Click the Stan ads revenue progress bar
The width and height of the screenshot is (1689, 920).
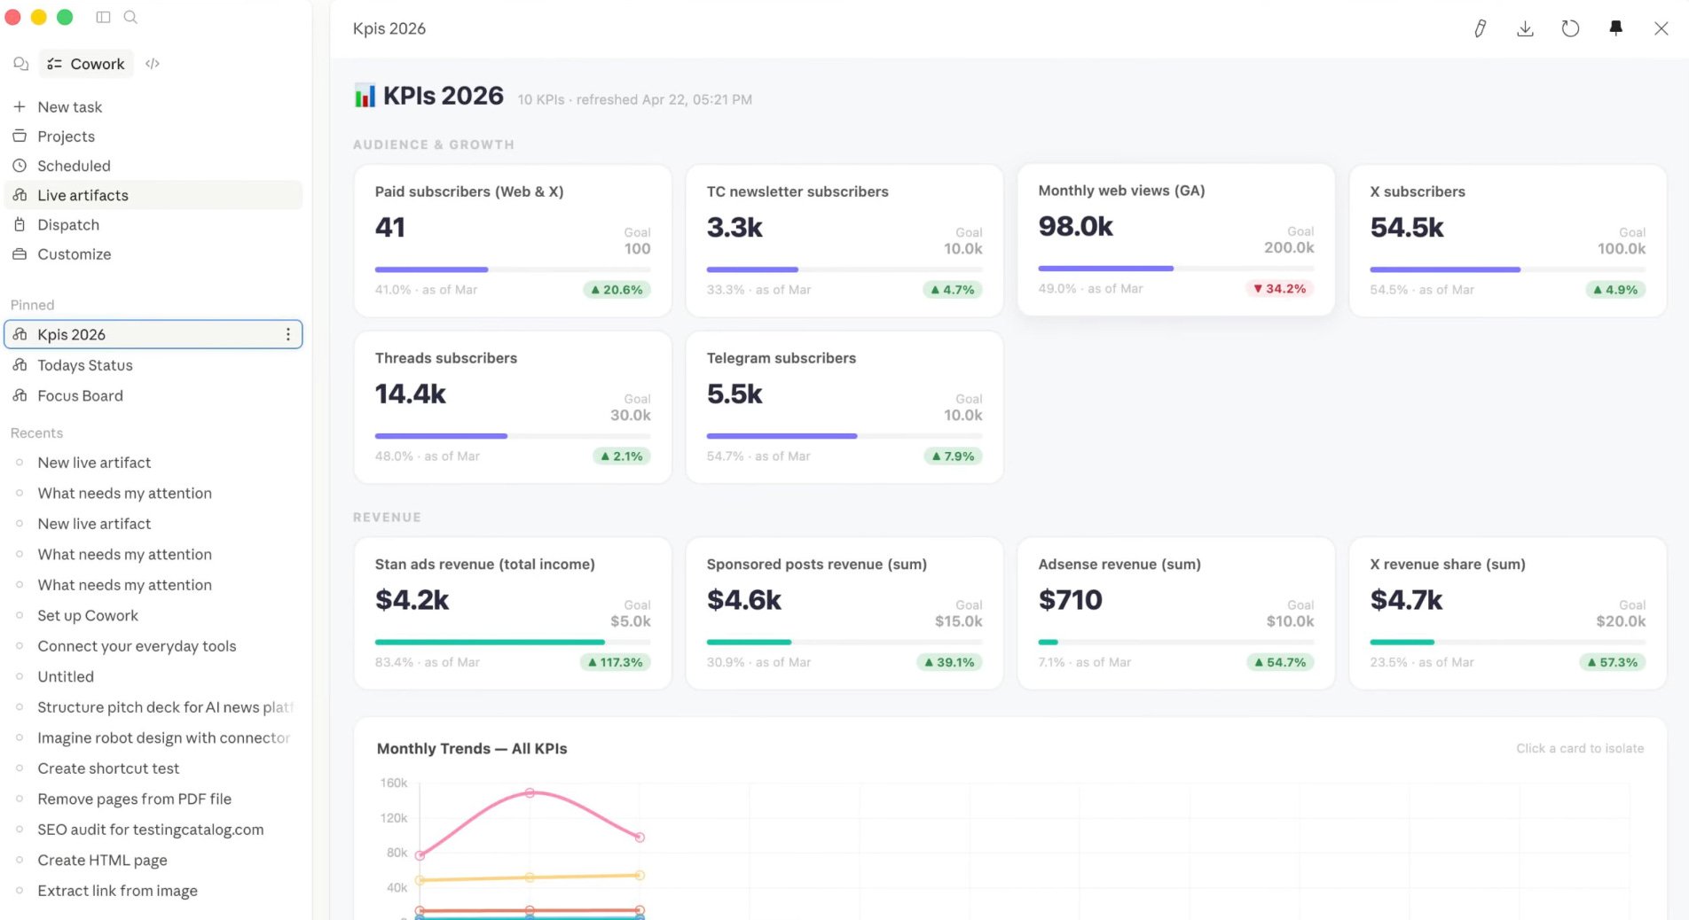(x=513, y=642)
